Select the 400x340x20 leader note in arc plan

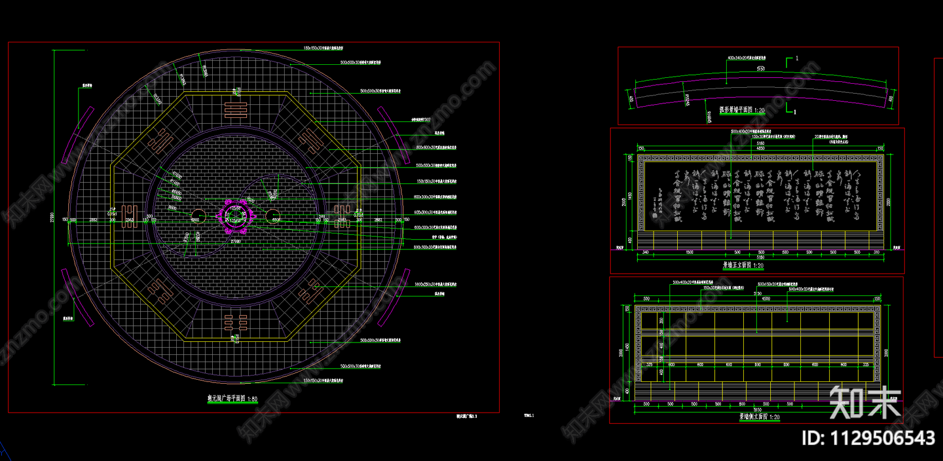pos(747,58)
